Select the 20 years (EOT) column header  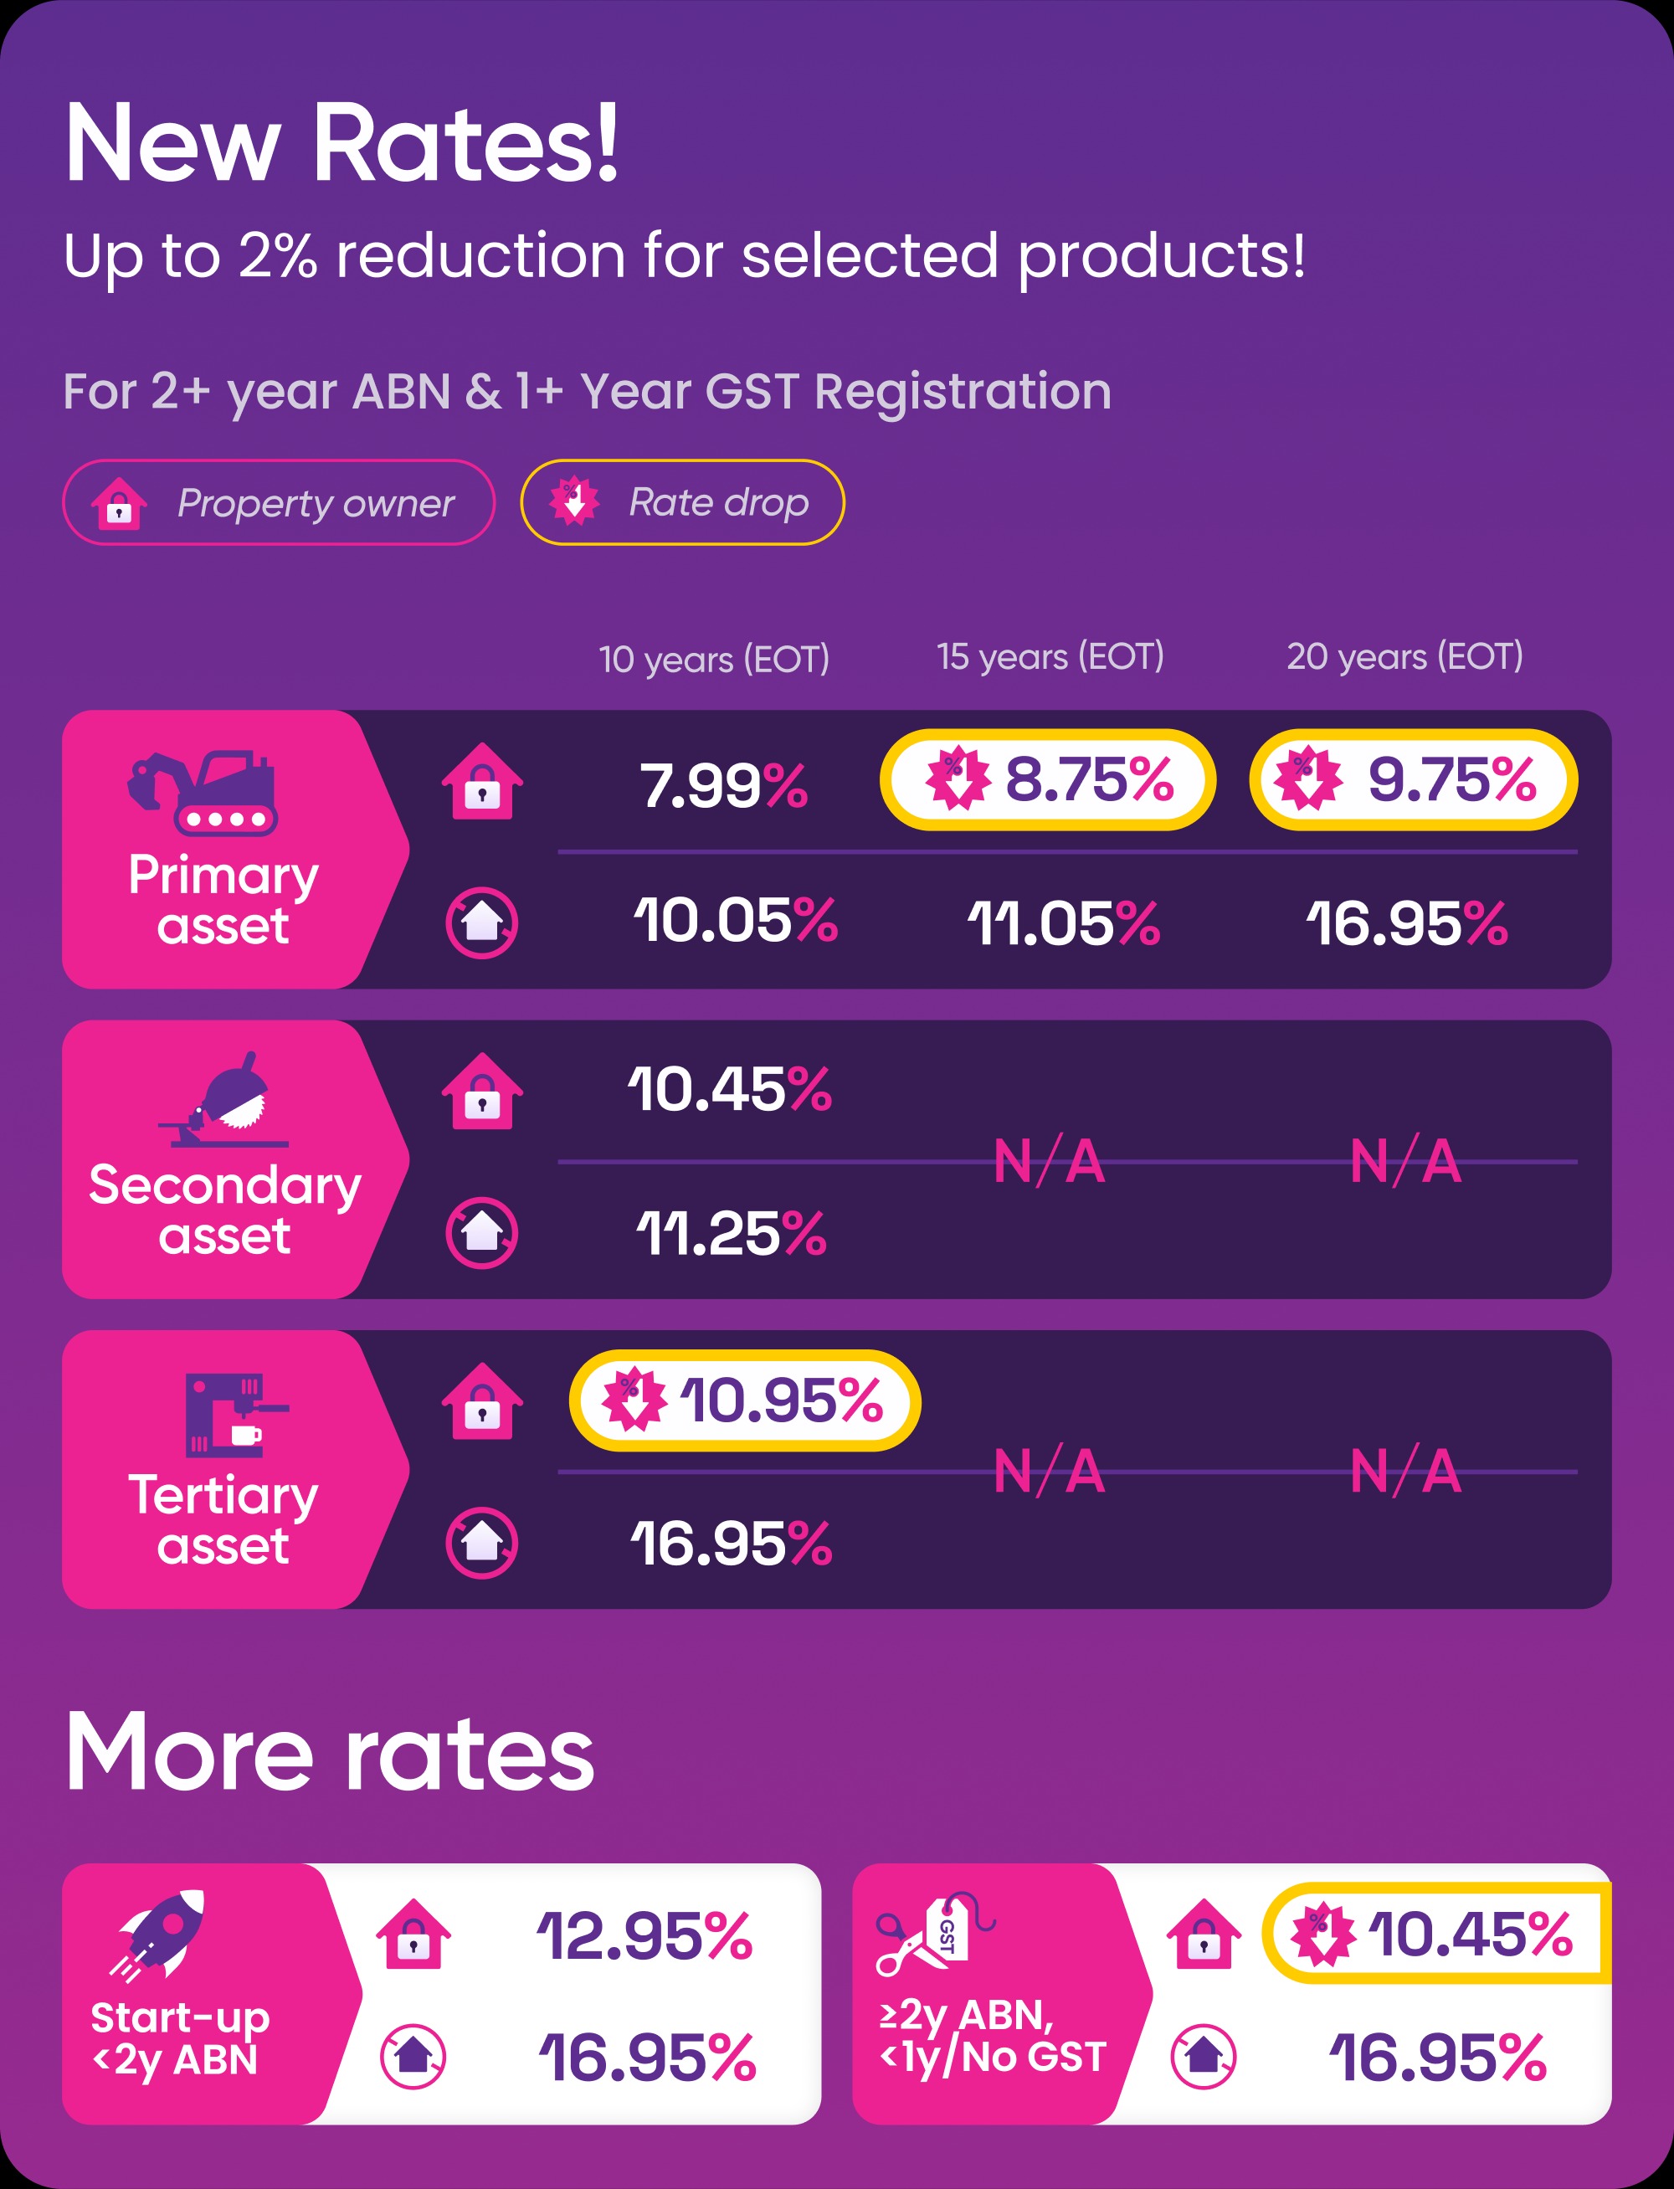pos(1404,656)
